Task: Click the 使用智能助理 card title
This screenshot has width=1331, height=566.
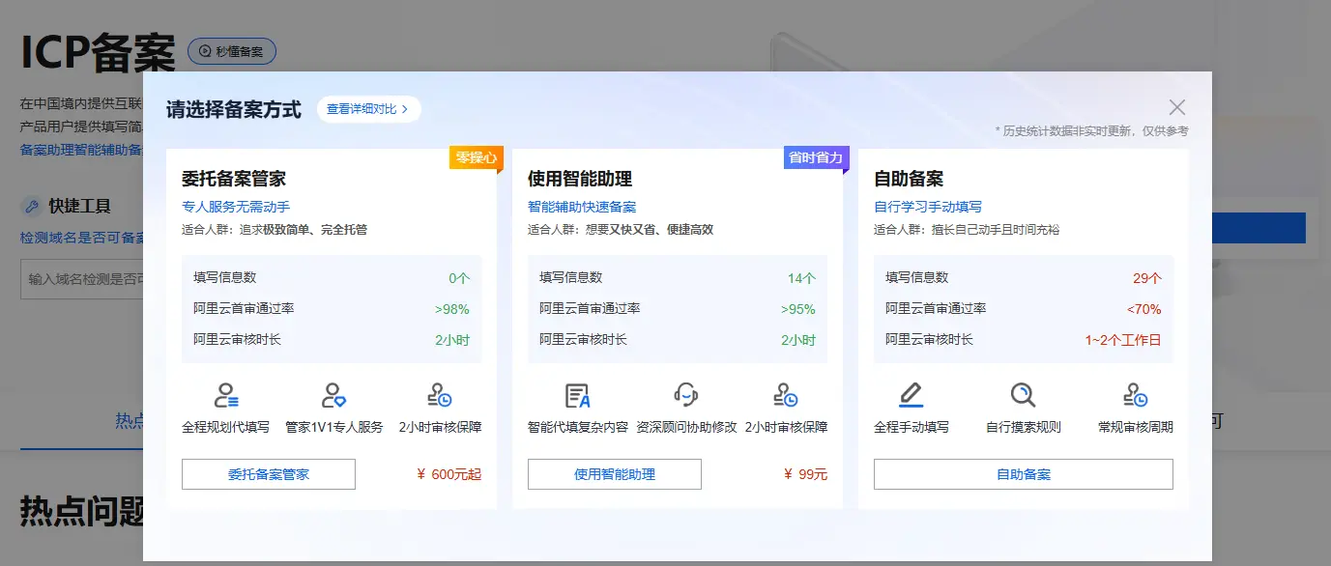Action: 580,179
